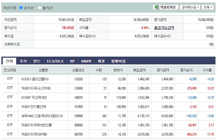Click the Excel icon on 엑셀로저장
Screen dimensions: 218x140
coord(157,7)
